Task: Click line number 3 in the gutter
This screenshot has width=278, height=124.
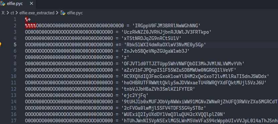Action: tap(15, 32)
